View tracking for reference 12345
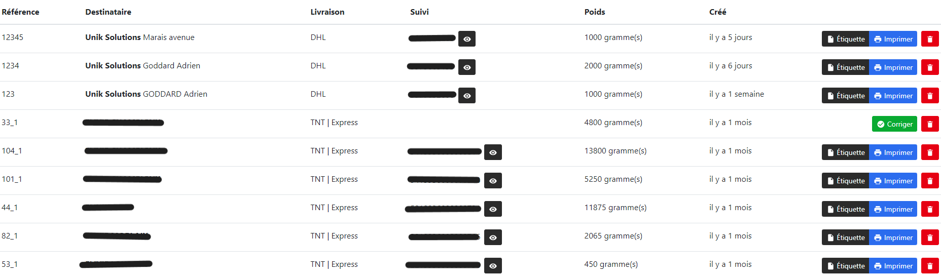The image size is (941, 278). [x=467, y=39]
